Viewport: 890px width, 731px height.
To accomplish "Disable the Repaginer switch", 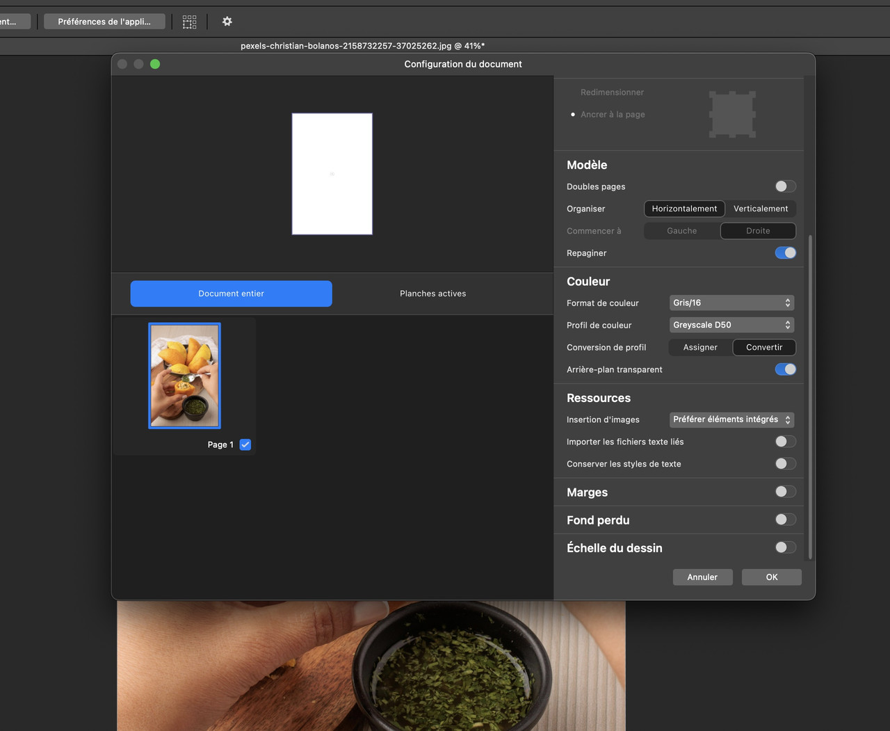I will pos(785,253).
